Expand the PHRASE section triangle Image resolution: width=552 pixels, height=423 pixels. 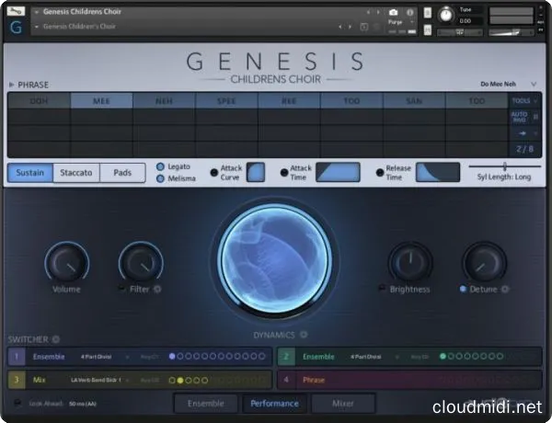pyautogui.click(x=11, y=85)
